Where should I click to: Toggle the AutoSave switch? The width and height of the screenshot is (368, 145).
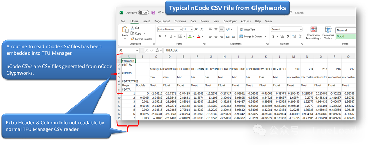[143, 13]
